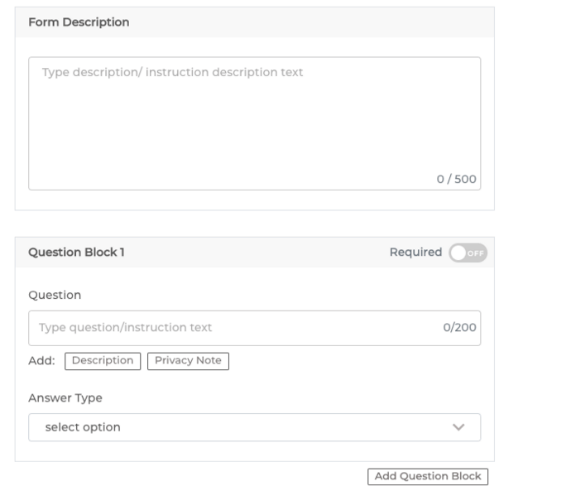Click the Required label text
Screen dimensions: 571x491
(x=416, y=252)
